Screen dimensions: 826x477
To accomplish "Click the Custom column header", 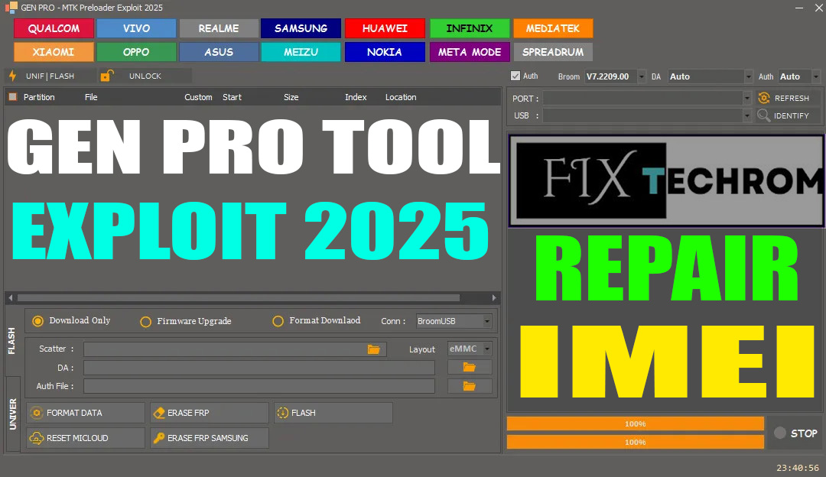I will (198, 97).
